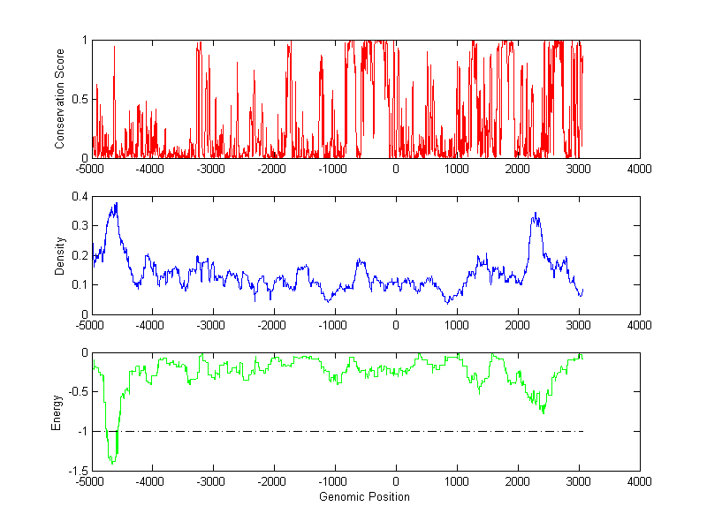Viewport: 707px width, 529px height.
Task: Click the 2000 x-tick under the Conservation plot
Action: [x=517, y=168]
